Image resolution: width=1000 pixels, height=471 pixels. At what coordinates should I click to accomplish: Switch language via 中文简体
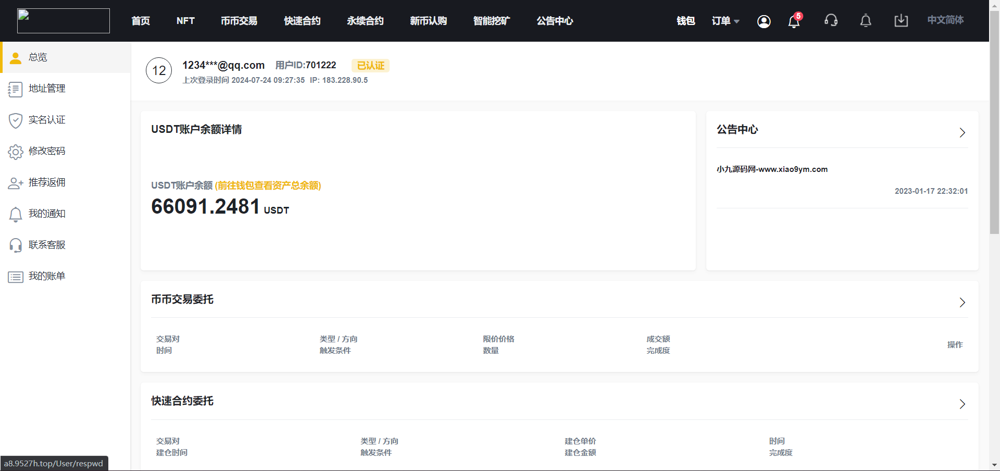pyautogui.click(x=945, y=20)
